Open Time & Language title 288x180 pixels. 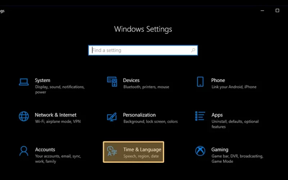tap(142, 150)
